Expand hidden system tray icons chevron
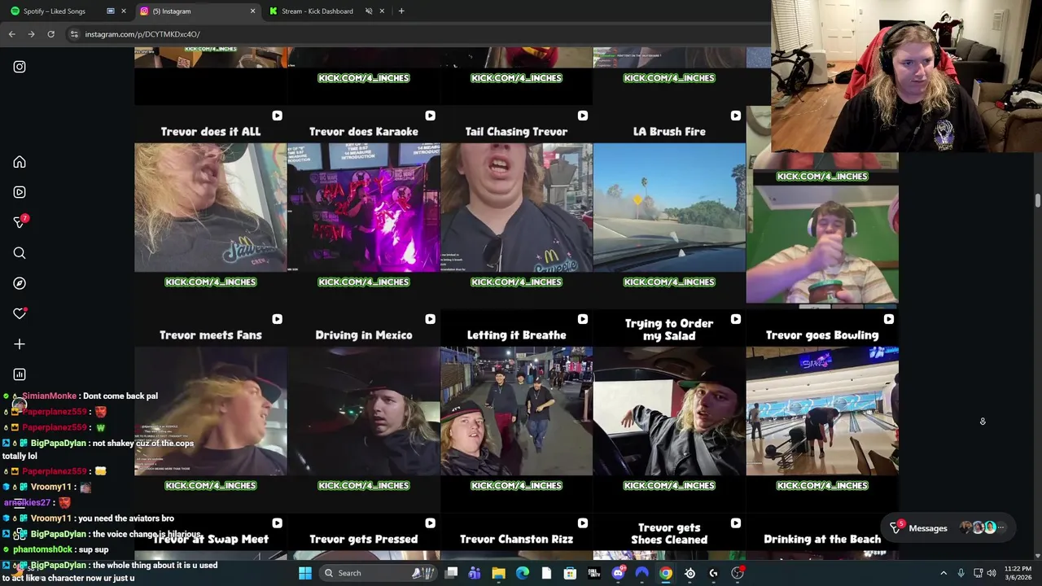Screen dimensions: 1042x586 pyautogui.click(x=943, y=573)
